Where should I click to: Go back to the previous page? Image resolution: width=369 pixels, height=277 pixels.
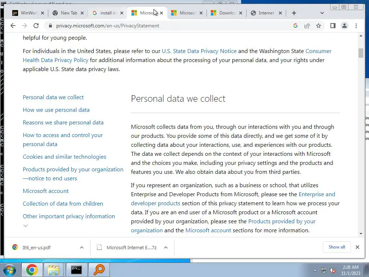[13, 26]
